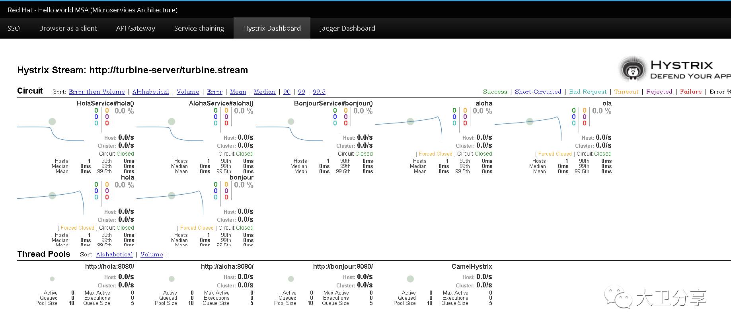Click the AlohaService#aloha() circuit title

[x=221, y=103]
